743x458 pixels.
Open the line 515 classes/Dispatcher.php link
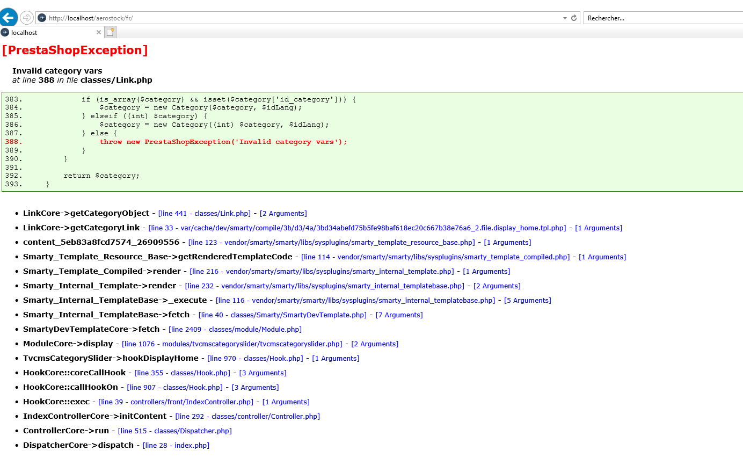pyautogui.click(x=175, y=431)
